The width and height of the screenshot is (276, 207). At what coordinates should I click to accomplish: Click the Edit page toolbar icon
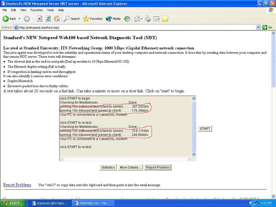point(156,19)
